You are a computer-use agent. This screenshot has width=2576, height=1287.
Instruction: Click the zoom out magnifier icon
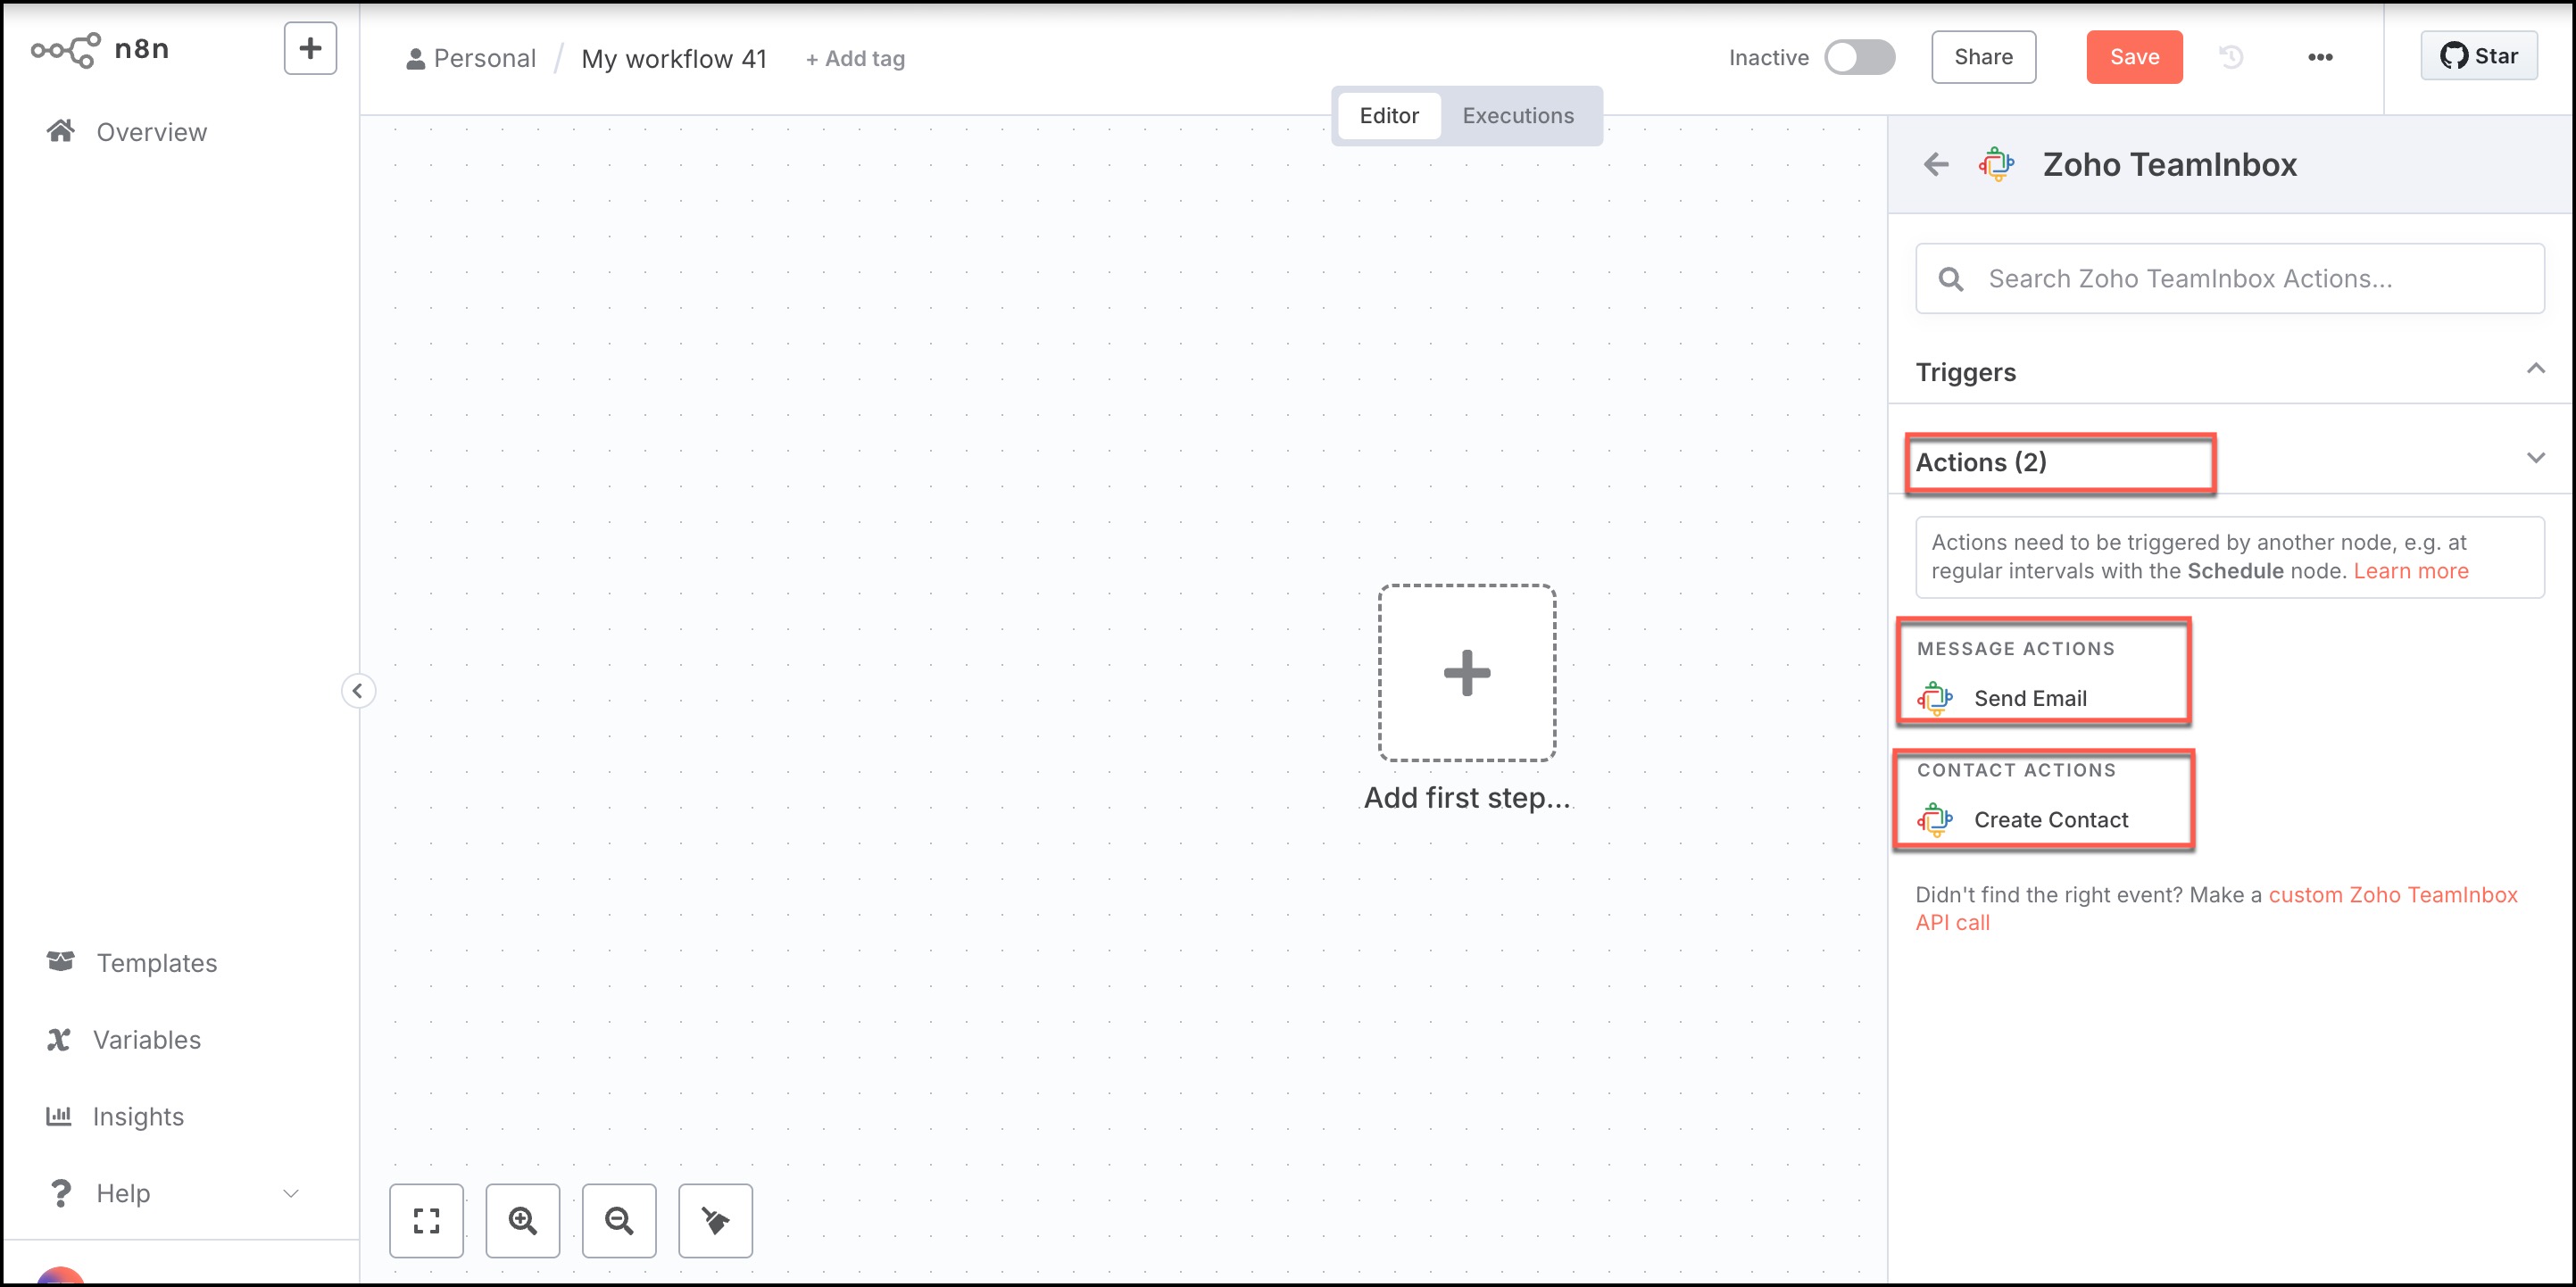(619, 1220)
